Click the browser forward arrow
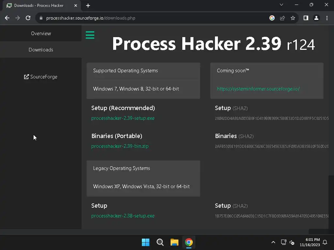The image size is (334, 250). [18, 18]
